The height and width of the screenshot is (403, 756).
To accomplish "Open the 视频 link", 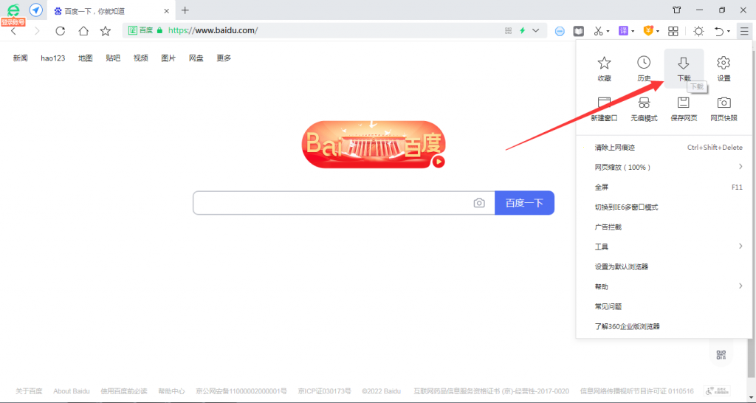I will click(x=141, y=58).
